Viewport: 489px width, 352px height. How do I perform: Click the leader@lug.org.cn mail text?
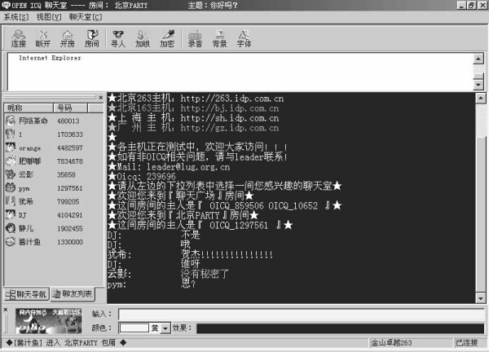click(x=188, y=167)
